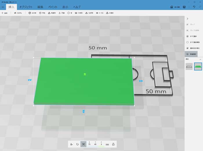
Task: Toggle the highlighted selection mode in side panel
Action: tap(191, 54)
